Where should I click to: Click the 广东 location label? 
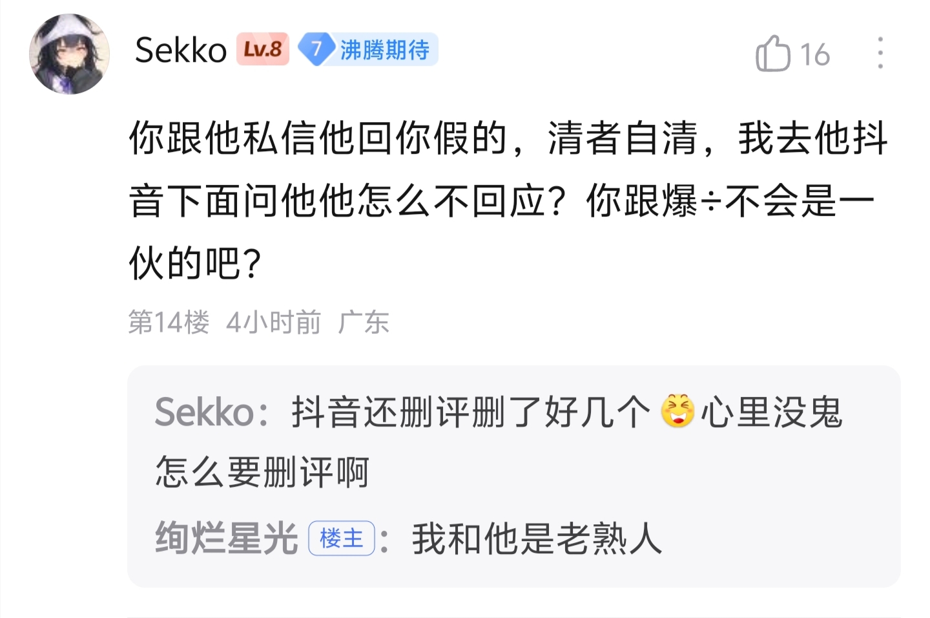[x=364, y=322]
